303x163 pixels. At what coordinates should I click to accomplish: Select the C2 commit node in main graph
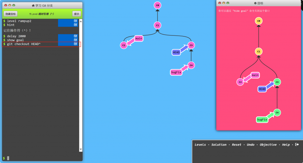(x=124, y=45)
